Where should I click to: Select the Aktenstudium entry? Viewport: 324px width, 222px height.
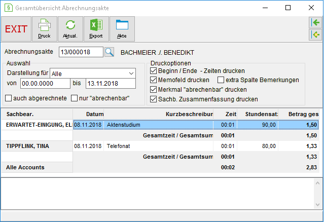point(159,125)
